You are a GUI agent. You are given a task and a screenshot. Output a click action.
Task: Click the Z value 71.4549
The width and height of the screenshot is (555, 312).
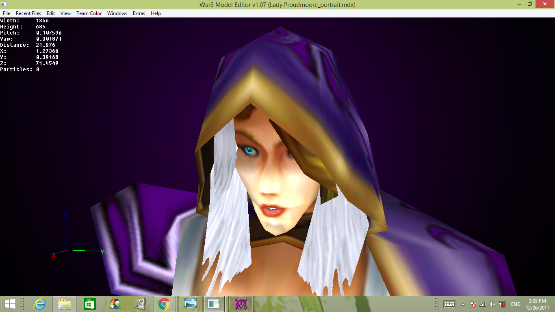pyautogui.click(x=47, y=63)
